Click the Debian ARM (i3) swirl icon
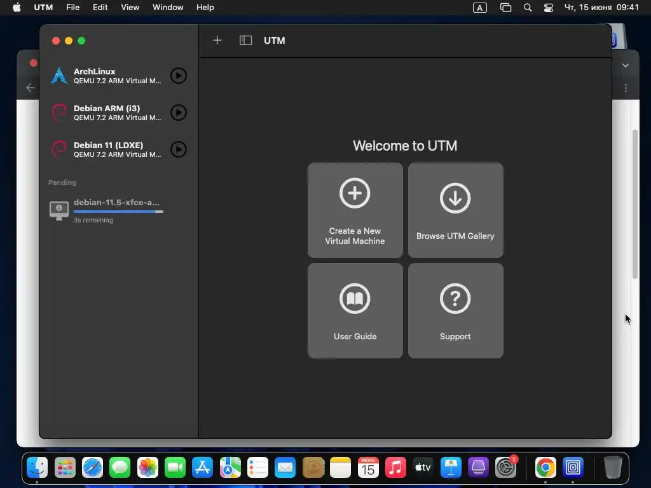 tap(59, 112)
